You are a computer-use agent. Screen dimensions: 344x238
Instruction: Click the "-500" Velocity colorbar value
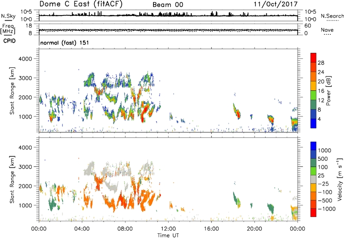[325, 201]
